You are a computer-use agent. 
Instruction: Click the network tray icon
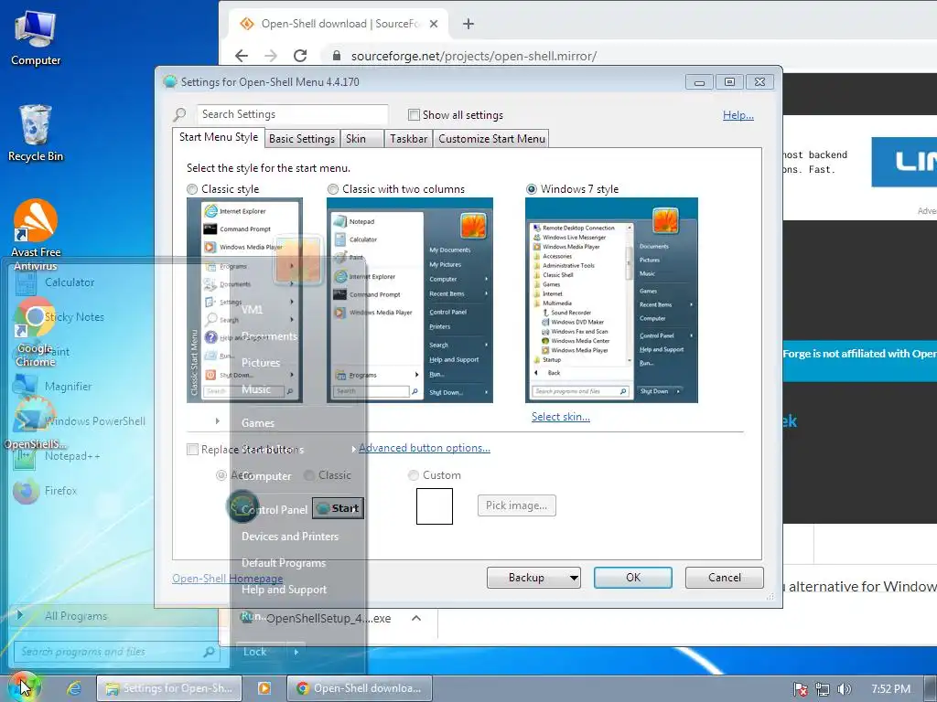pos(823,689)
